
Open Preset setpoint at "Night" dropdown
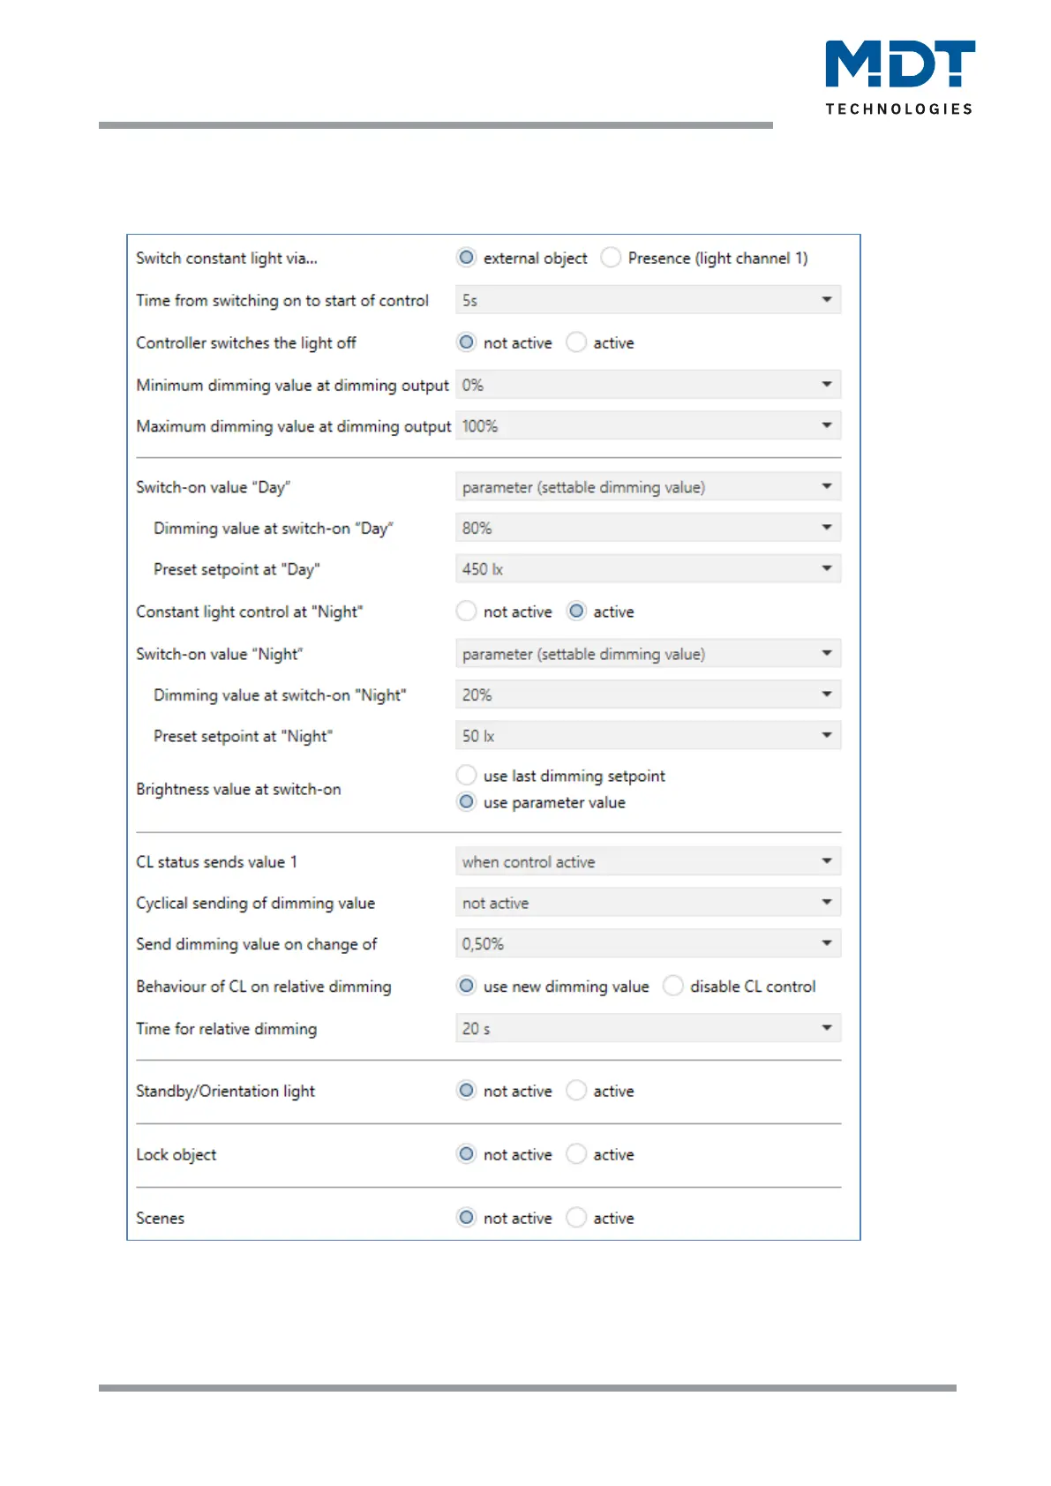pos(648,736)
